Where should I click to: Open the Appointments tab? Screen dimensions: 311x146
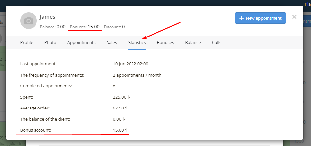[81, 42]
